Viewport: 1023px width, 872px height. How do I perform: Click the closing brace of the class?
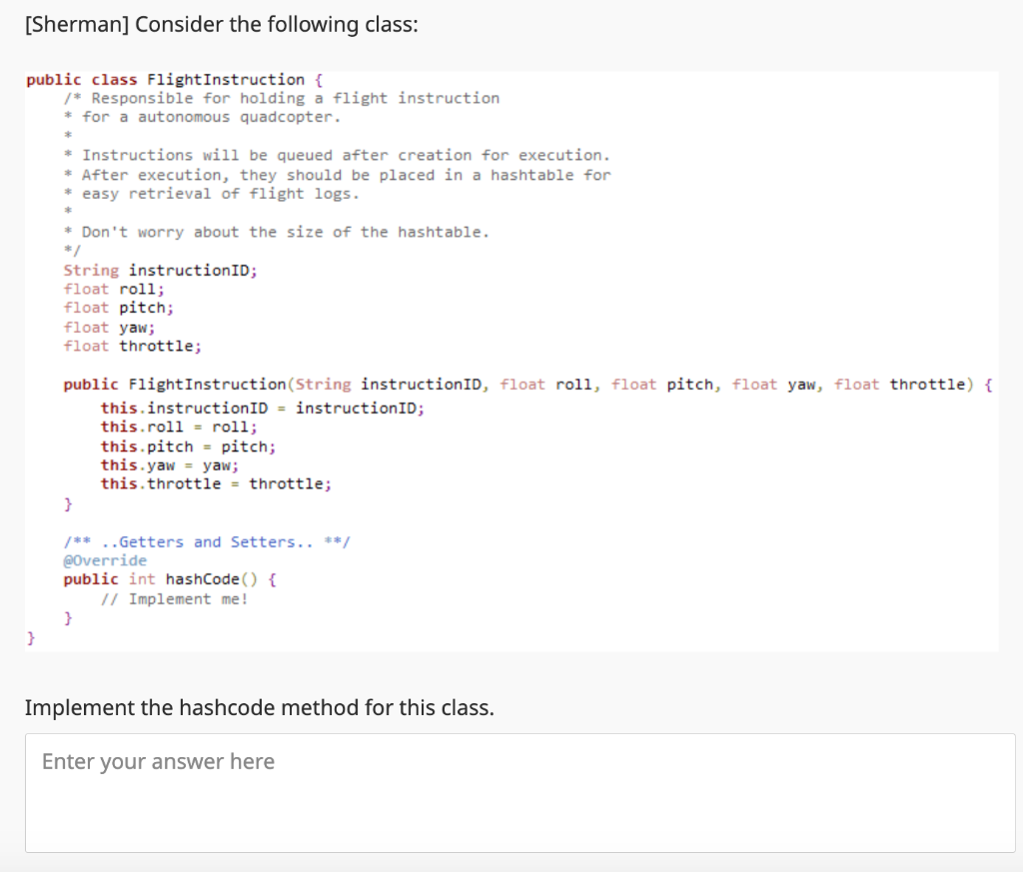pyautogui.click(x=30, y=636)
